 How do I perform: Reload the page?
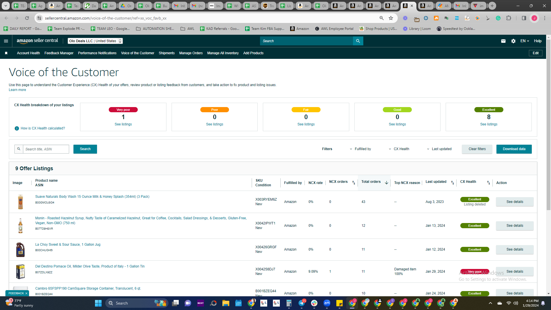click(x=27, y=18)
